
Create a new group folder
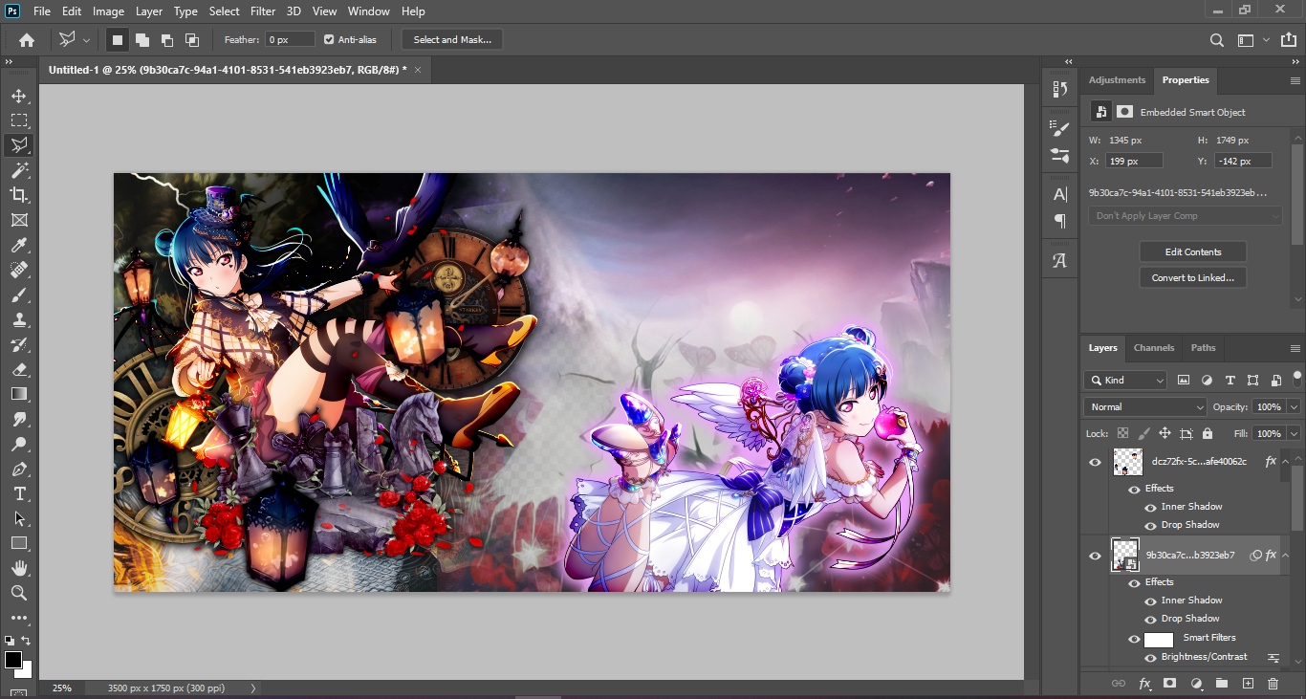click(x=1221, y=684)
